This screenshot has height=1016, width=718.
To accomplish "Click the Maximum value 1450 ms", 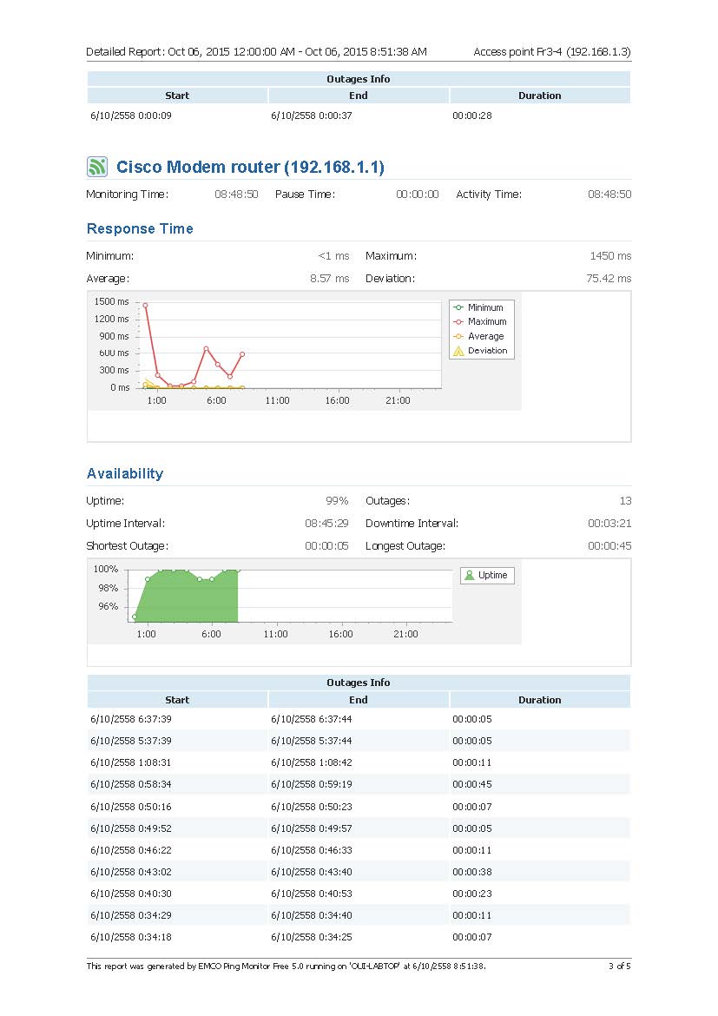I will (x=610, y=256).
